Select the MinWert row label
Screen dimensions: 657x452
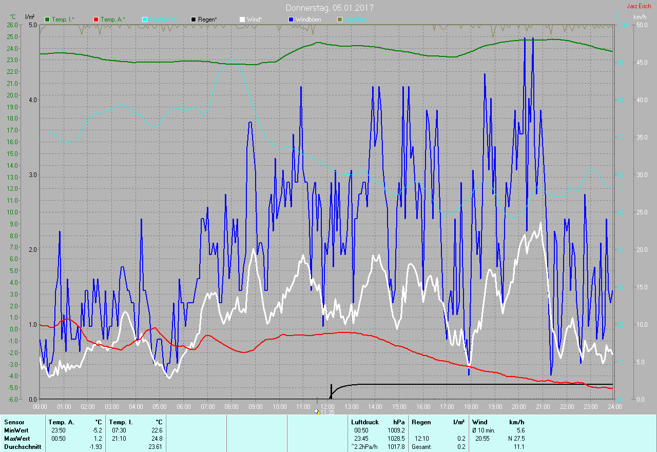click(15, 430)
